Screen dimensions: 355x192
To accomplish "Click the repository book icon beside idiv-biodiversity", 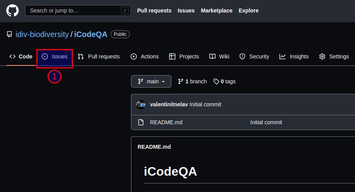I will (9, 34).
